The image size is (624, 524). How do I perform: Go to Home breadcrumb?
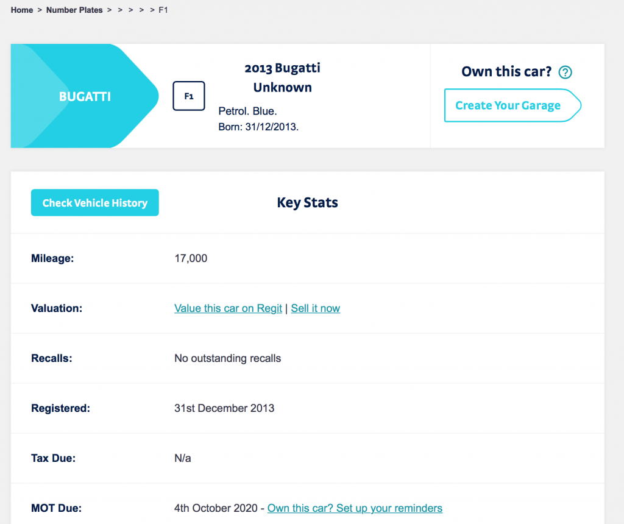click(22, 10)
